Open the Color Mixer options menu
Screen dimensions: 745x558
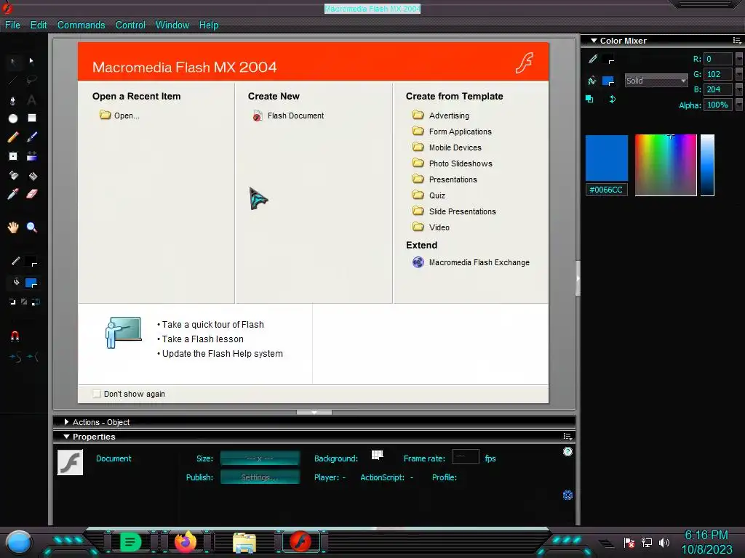737,41
